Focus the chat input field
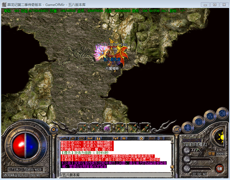230x180 pixels. pyautogui.click(x=116, y=175)
